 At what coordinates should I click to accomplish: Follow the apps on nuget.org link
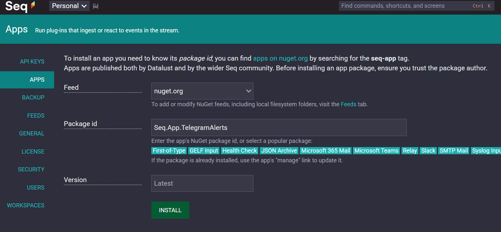(x=280, y=58)
